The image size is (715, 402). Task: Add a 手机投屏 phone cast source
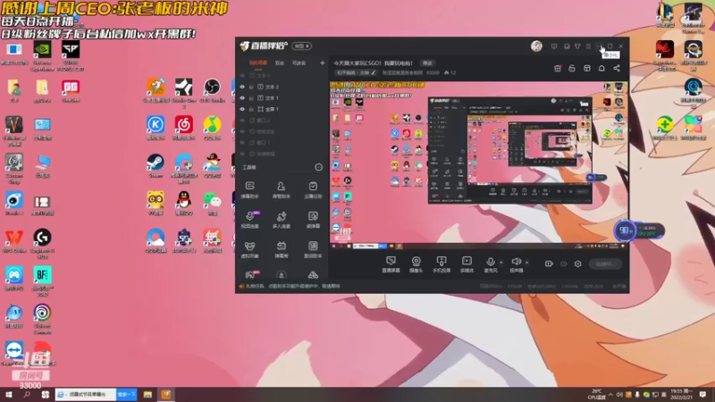442,264
